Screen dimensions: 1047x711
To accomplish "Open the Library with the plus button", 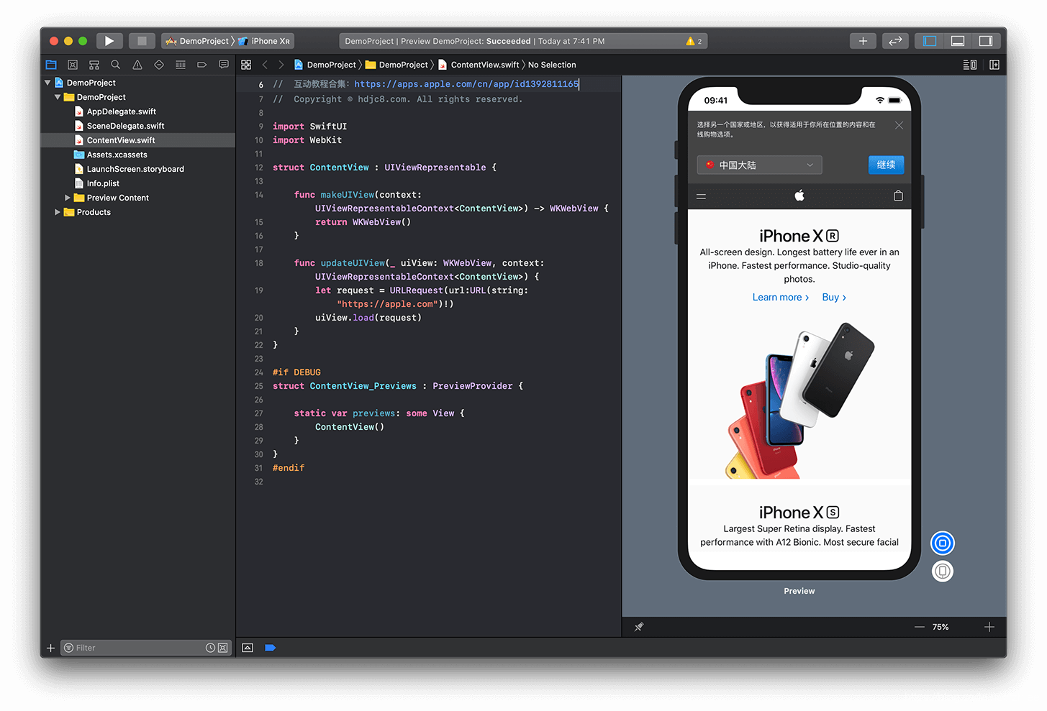I will tap(863, 41).
